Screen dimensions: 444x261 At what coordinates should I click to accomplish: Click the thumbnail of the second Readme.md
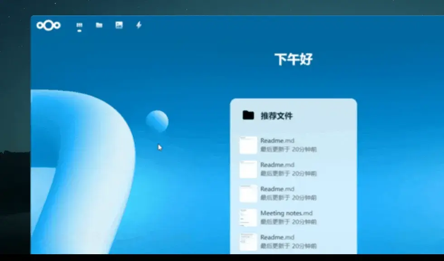click(x=248, y=169)
